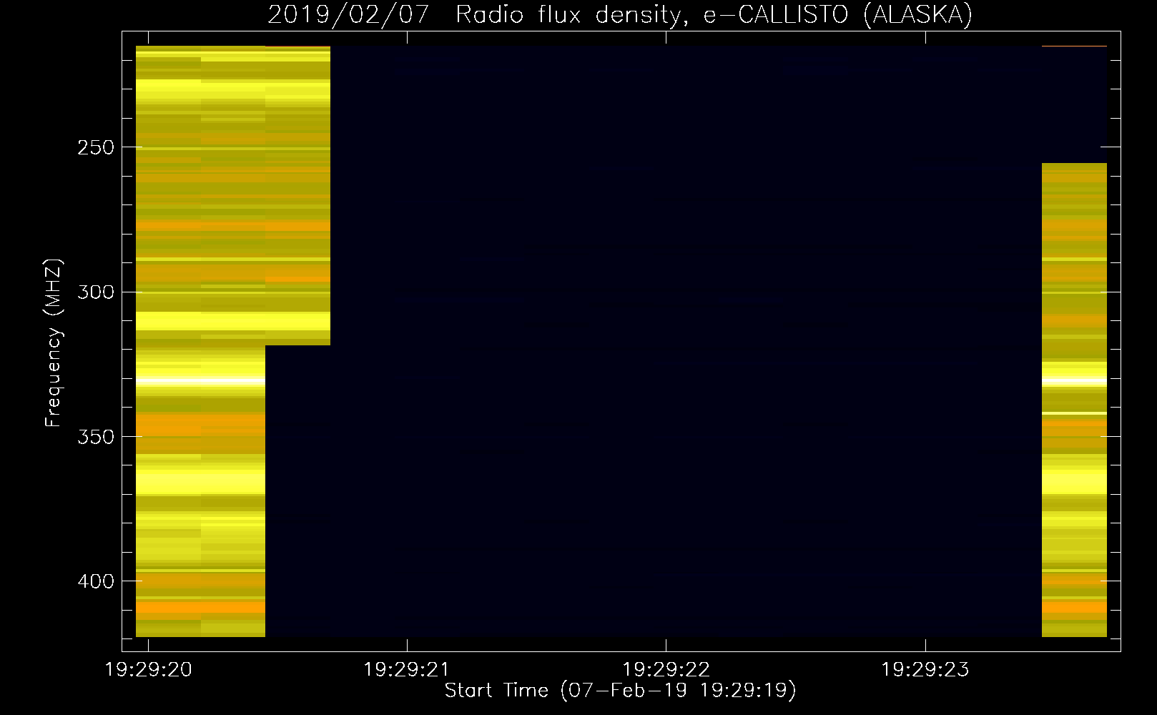Select the 350 frequency axis label
The height and width of the screenshot is (715, 1157).
point(96,436)
